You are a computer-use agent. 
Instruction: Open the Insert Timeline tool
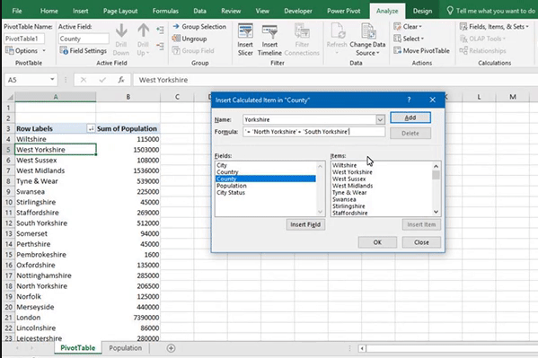click(269, 39)
